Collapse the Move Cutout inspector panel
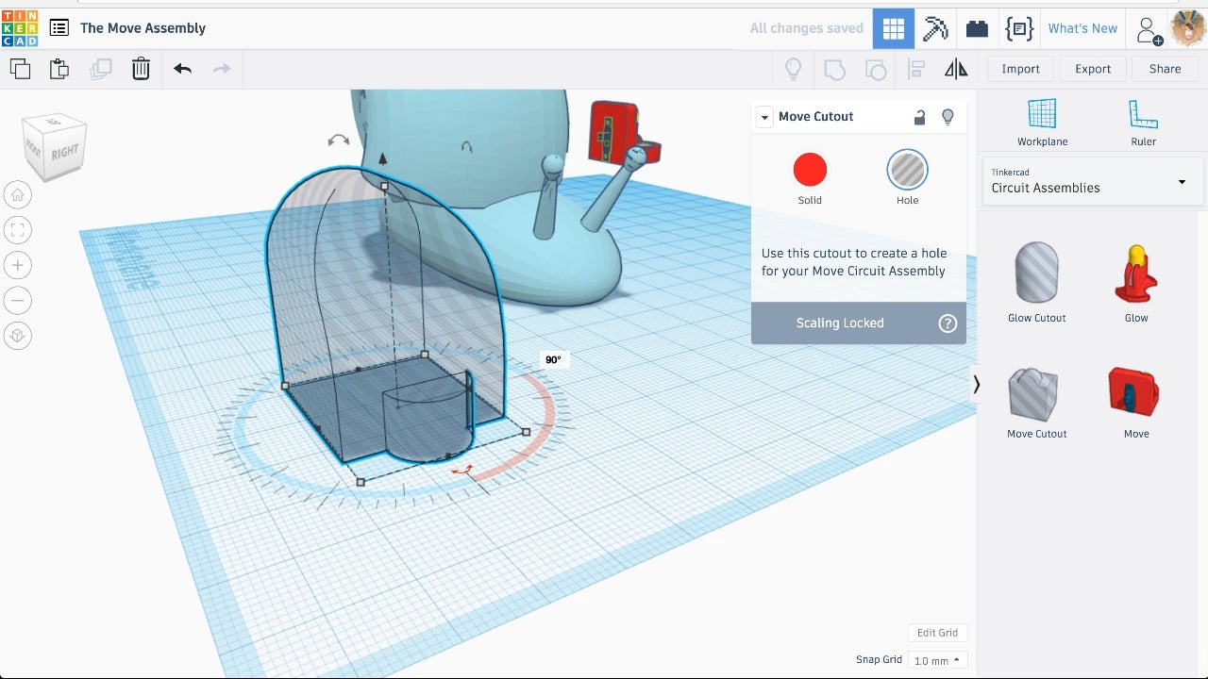This screenshot has width=1208, height=679. point(764,117)
